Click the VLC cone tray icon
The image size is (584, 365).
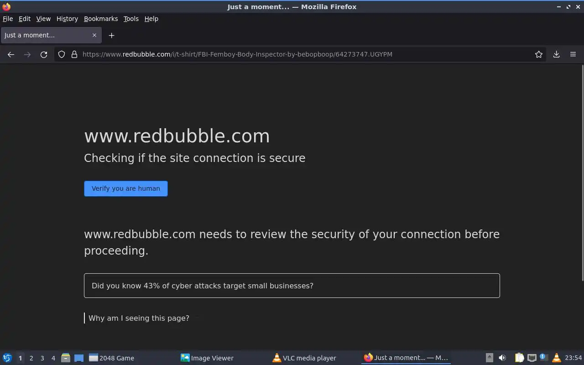click(556, 358)
